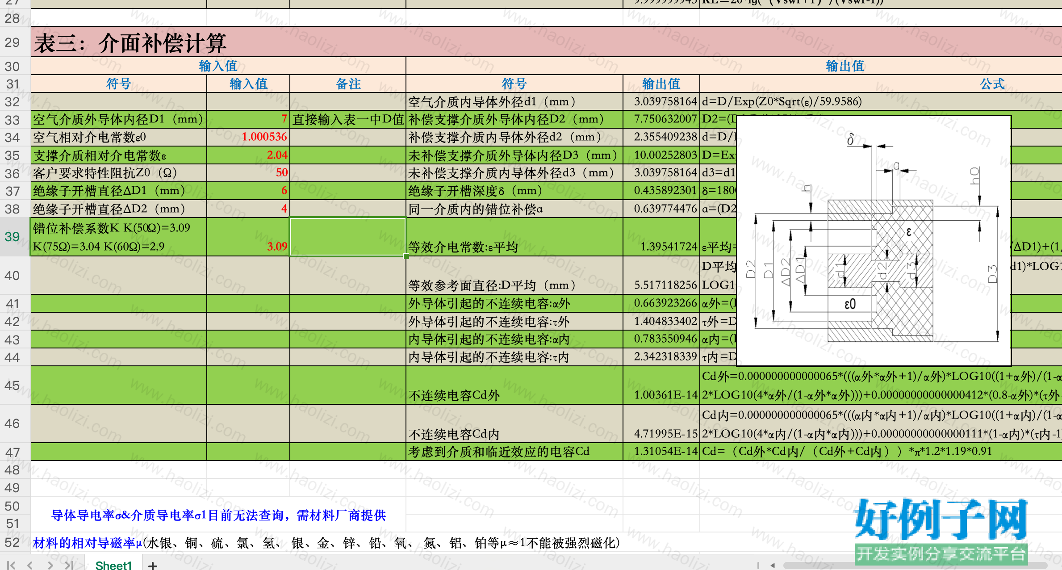The width and height of the screenshot is (1062, 570).
Task: Select the impedance Z0 value 50
Action: click(x=248, y=173)
